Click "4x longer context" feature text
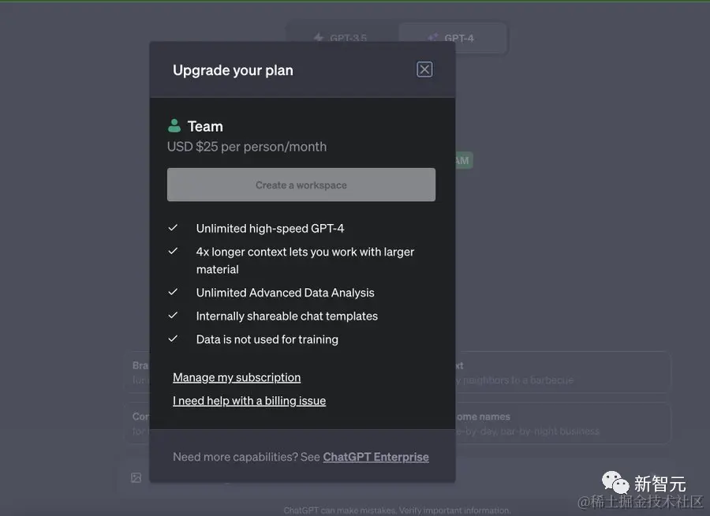The image size is (710, 516). (305, 260)
